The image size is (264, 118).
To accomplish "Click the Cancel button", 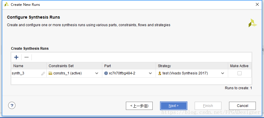I will pyautogui.click(x=242, y=106).
